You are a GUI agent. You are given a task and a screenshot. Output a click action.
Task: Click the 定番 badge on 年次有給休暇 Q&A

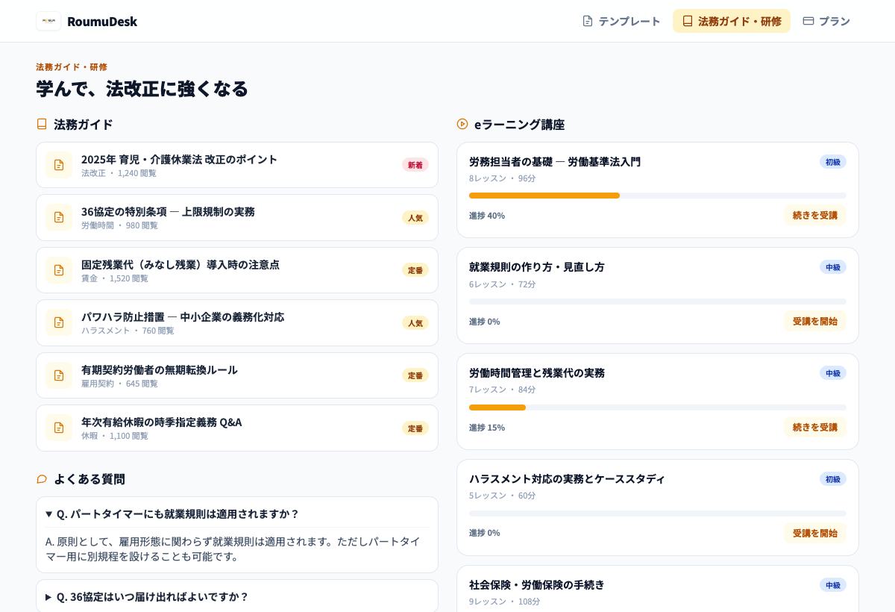click(415, 428)
